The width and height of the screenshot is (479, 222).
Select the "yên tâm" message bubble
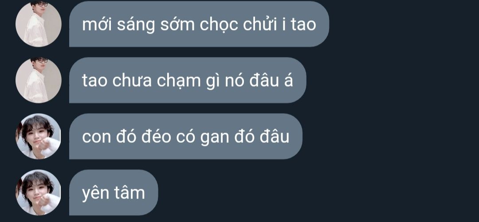click(x=114, y=192)
